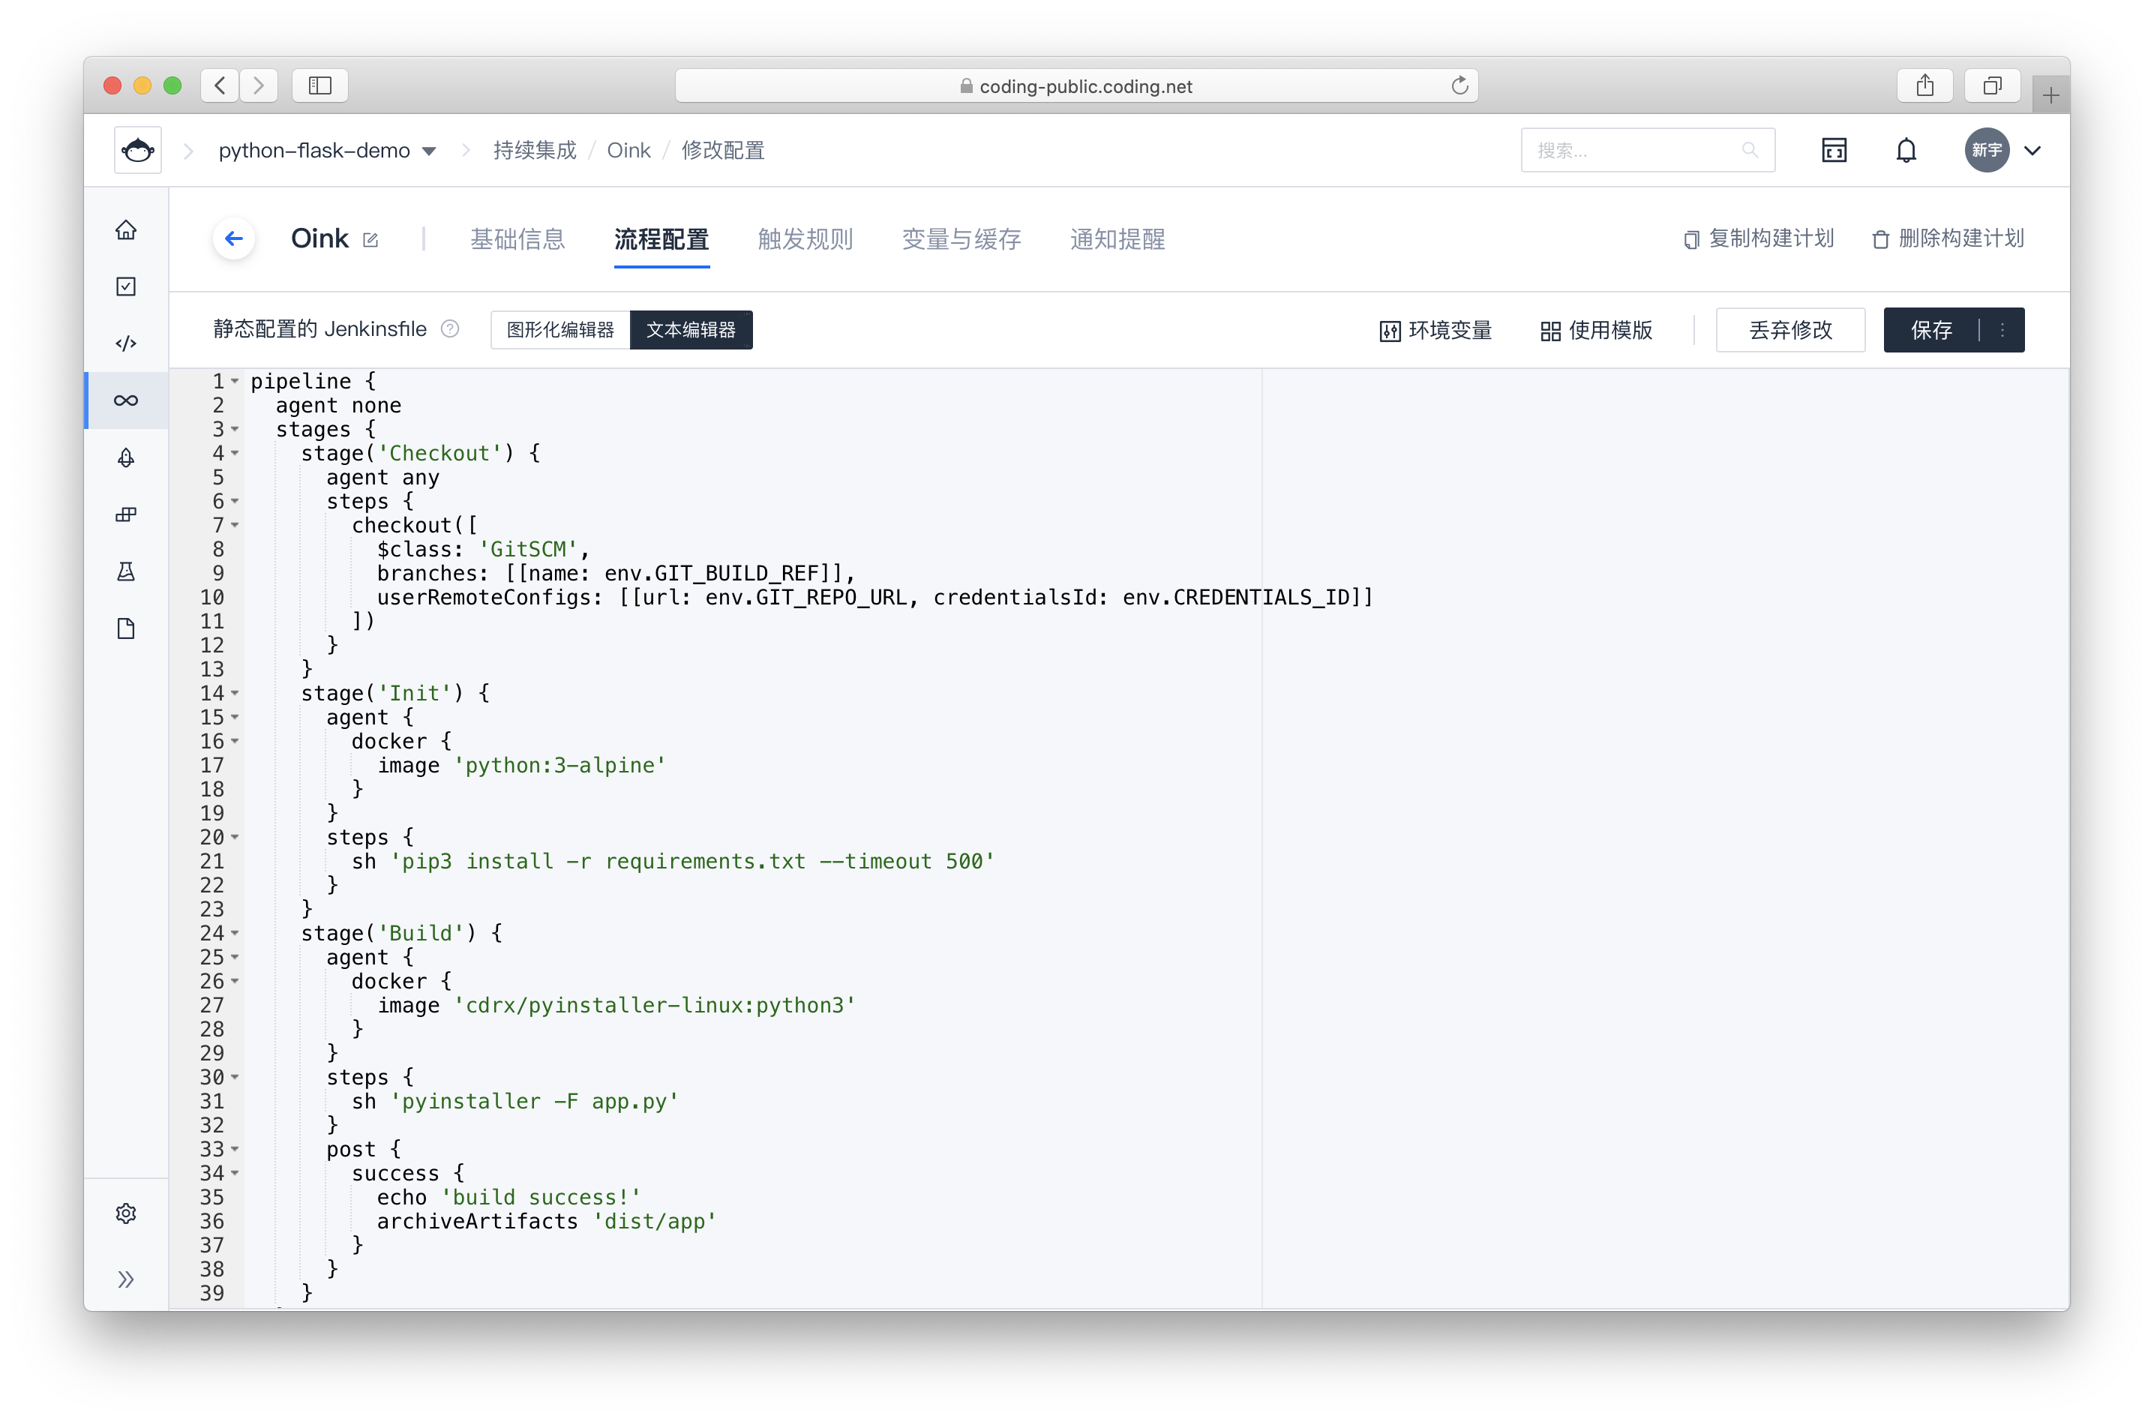This screenshot has width=2154, height=1422.
Task: Open the 通知提醒 tab
Action: click(x=1117, y=239)
